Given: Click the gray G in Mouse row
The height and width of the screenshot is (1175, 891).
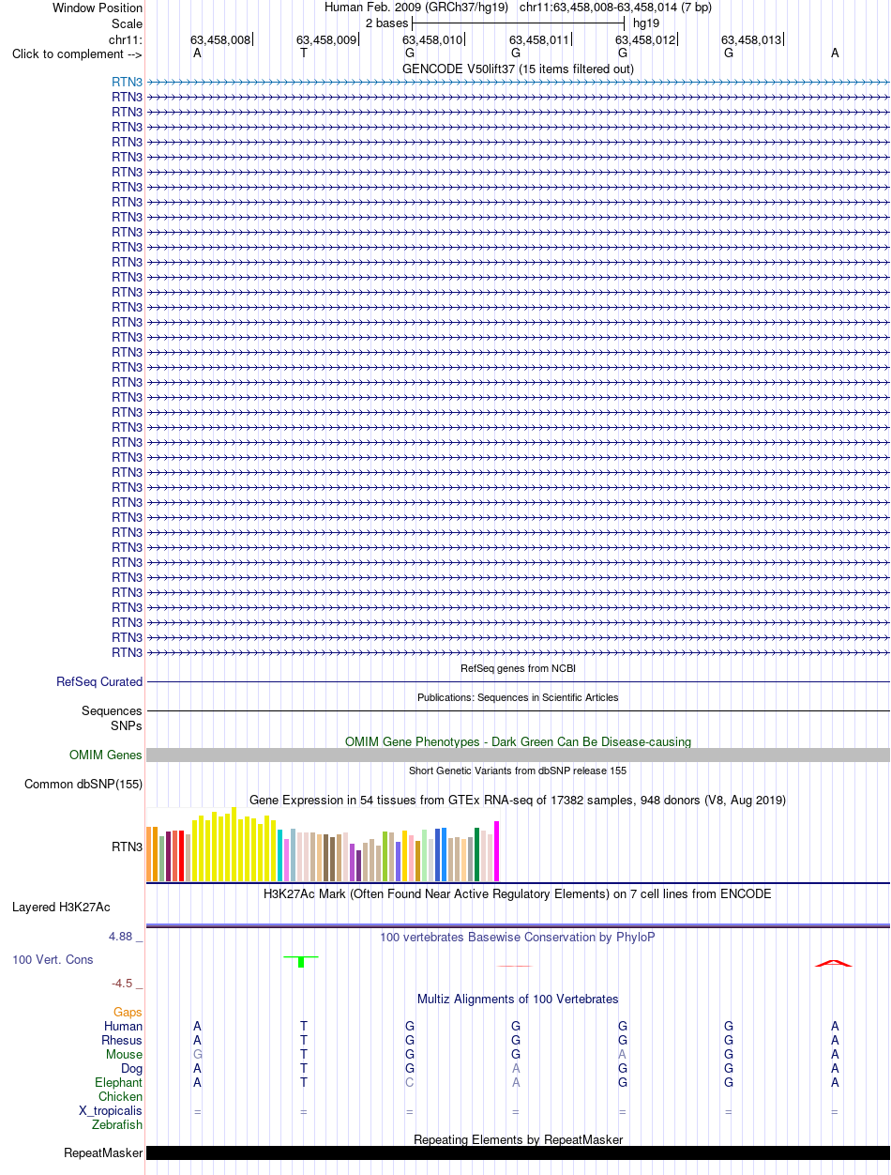Looking at the screenshot, I should 197,1054.
